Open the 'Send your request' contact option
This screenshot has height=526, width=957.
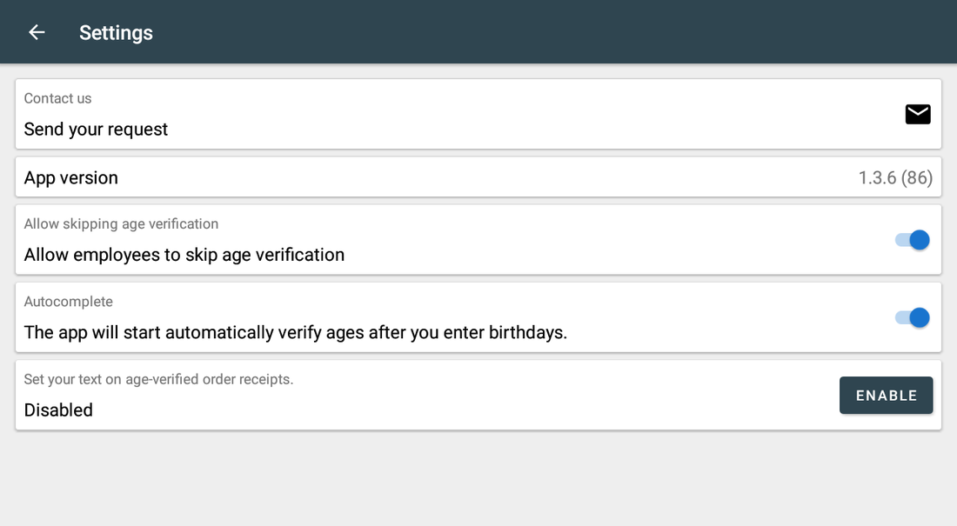pyautogui.click(x=96, y=130)
